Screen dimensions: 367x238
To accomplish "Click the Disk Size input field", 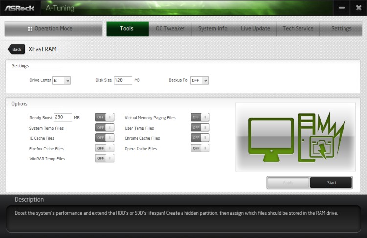I will [123, 80].
